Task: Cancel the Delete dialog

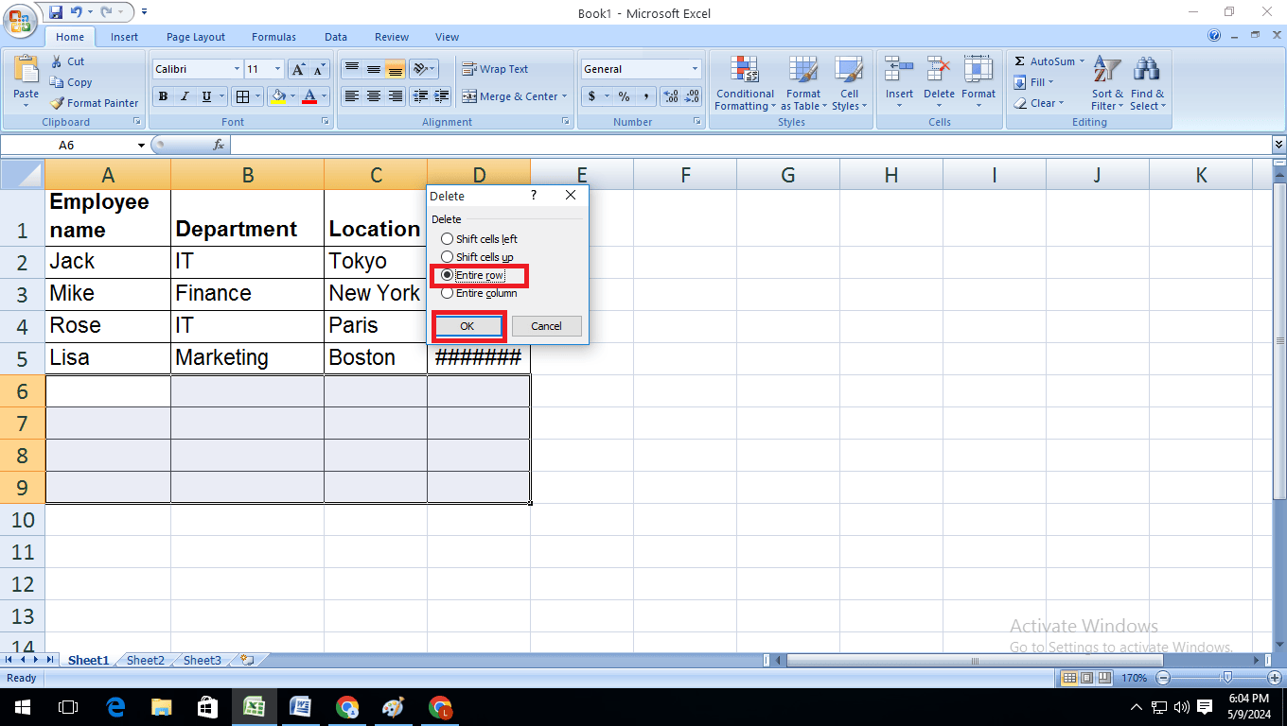Action: (547, 325)
